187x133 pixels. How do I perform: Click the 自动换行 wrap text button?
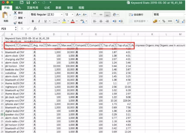(136, 14)
